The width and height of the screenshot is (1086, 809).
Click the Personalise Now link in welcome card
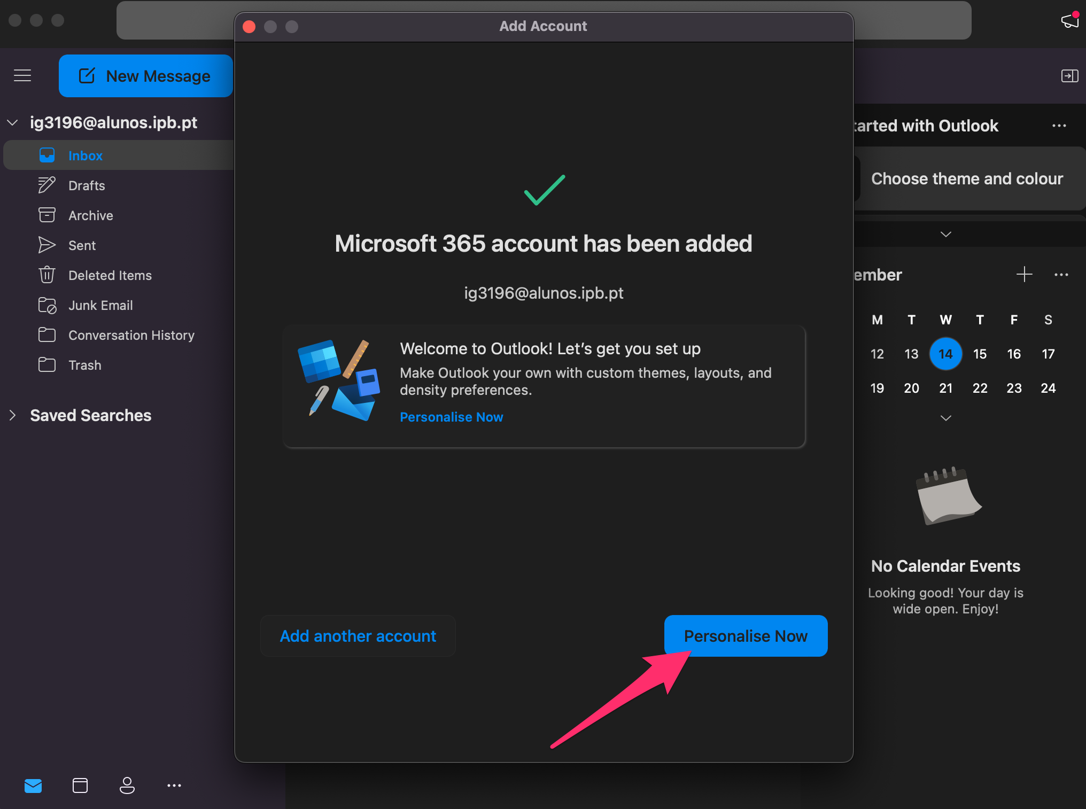(x=452, y=417)
